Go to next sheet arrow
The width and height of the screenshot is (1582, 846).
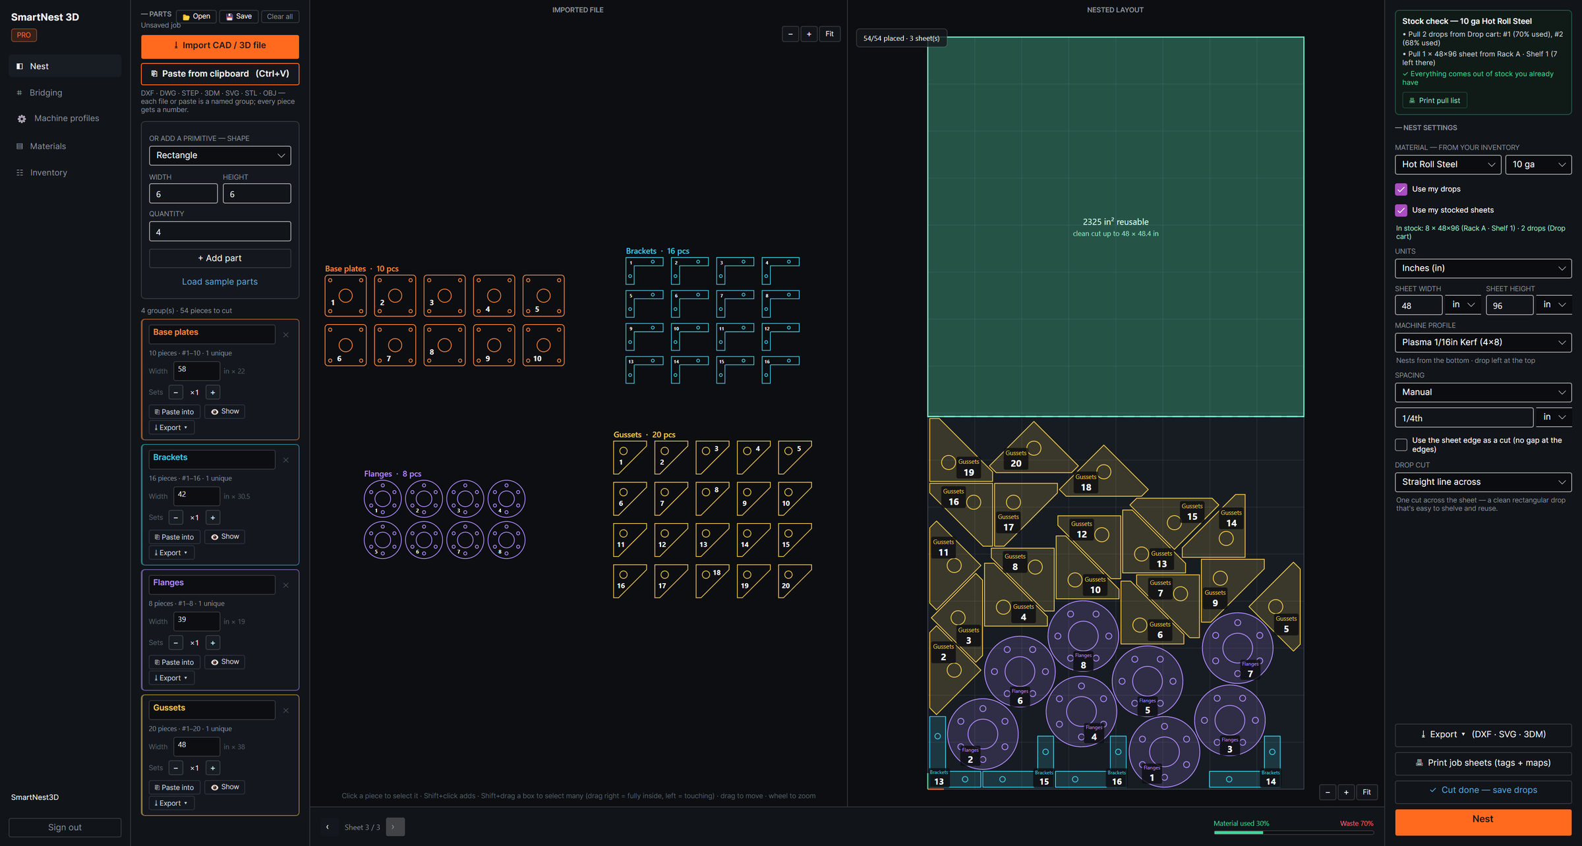[395, 828]
